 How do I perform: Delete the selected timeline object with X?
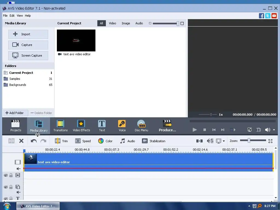tap(21, 141)
